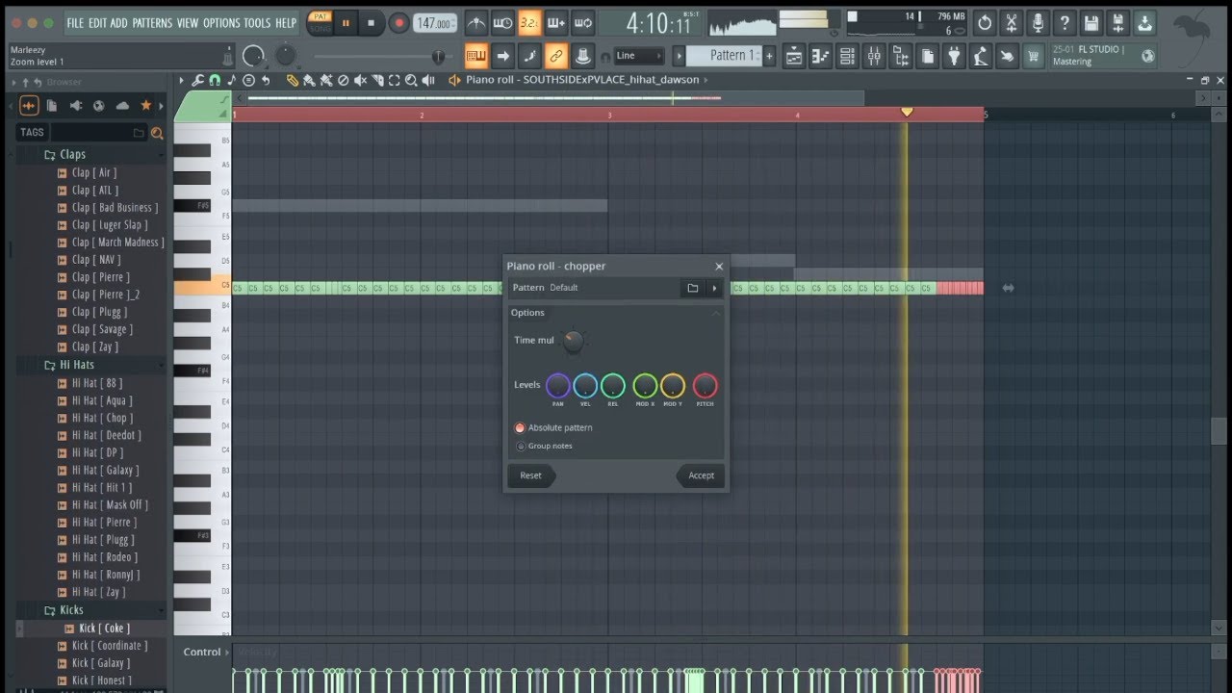Open the plugin picker plug icon
The height and width of the screenshot is (693, 1232).
(954, 56)
